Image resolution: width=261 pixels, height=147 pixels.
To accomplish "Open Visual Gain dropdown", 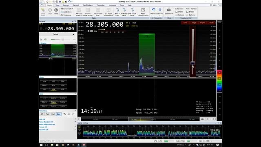I will click(x=98, y=12).
